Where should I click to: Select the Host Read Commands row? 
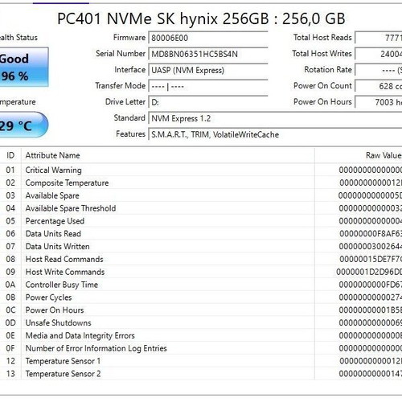tap(201, 259)
